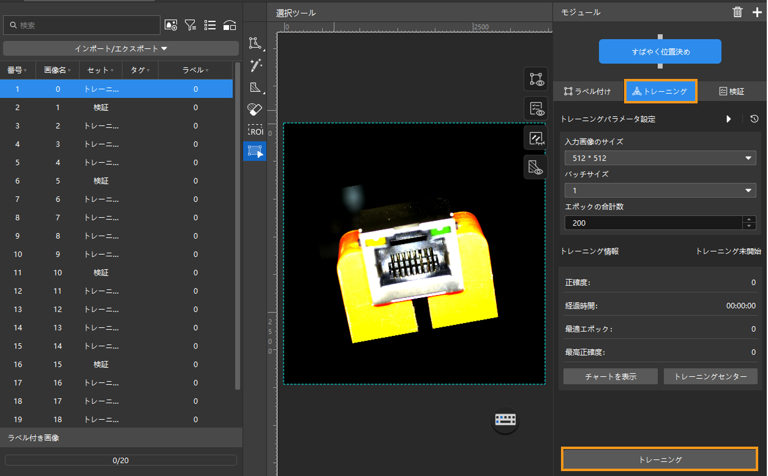Click the チャートを表示 button
Screen dimensions: 768x476
(610, 376)
